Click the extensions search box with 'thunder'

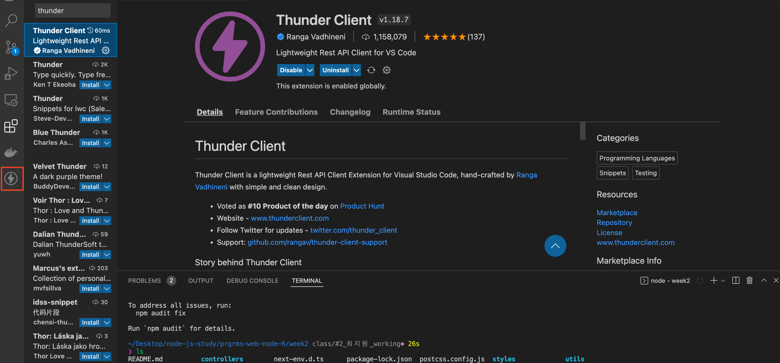pyautogui.click(x=73, y=11)
